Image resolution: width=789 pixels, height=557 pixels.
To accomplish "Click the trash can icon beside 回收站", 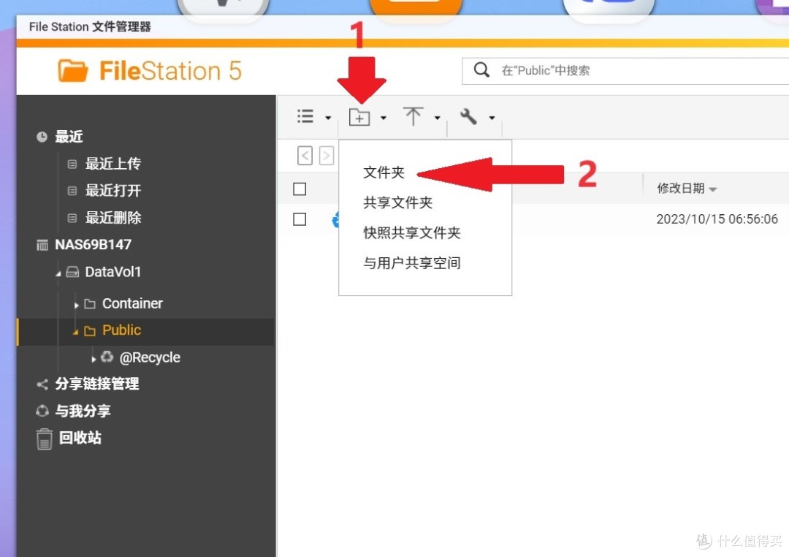I will coord(45,439).
